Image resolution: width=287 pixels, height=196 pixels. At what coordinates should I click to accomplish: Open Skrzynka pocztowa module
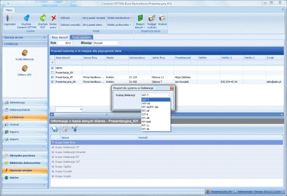click(25, 156)
